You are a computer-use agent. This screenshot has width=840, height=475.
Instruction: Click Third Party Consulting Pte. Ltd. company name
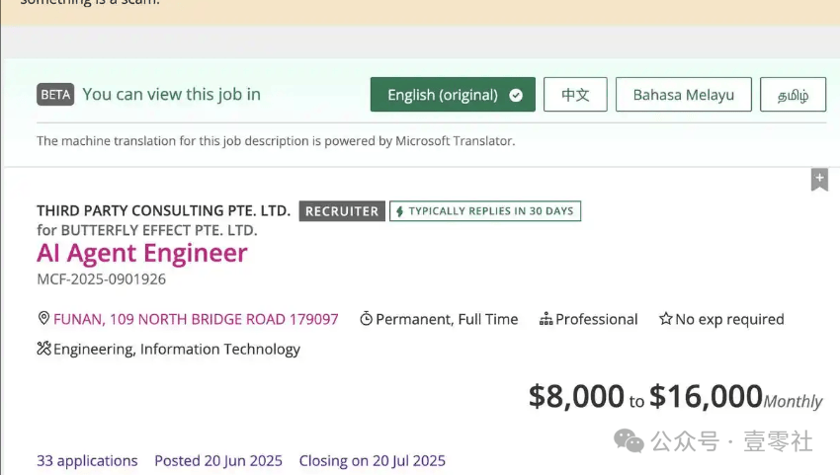pos(163,210)
